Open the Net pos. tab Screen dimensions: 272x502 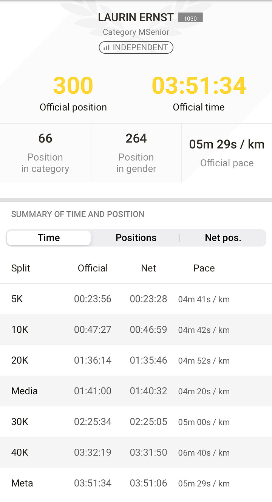pos(223,238)
